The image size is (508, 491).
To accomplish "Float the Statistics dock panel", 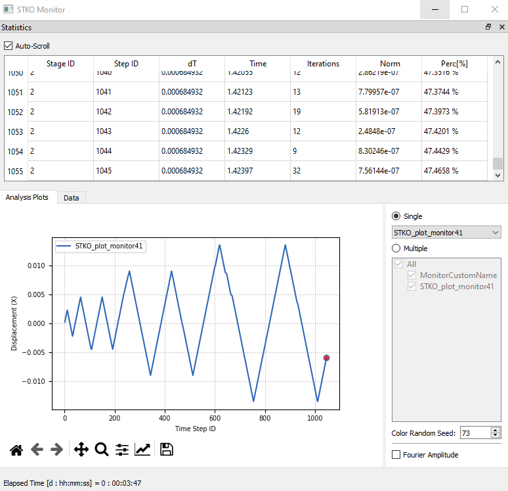I will pos(488,27).
